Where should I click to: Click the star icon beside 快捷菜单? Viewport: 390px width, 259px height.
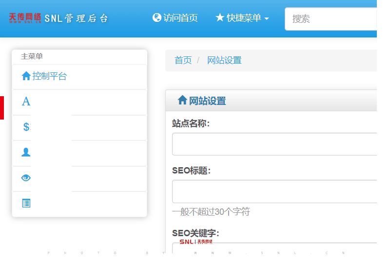[x=220, y=17]
